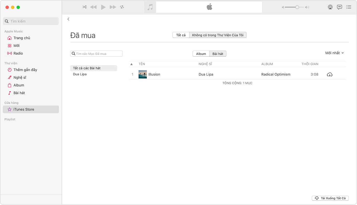Click the Album stack icon in sidebar
Screen dimensions: 357x205
click(x=9, y=85)
